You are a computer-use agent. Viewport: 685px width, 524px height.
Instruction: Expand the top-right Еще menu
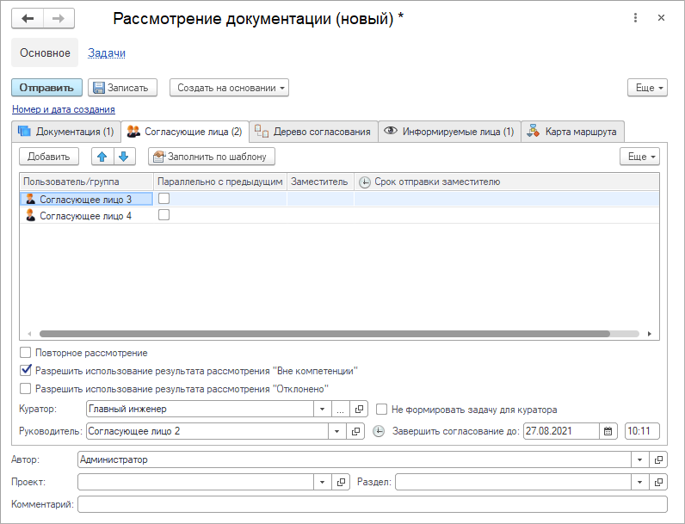tap(647, 88)
